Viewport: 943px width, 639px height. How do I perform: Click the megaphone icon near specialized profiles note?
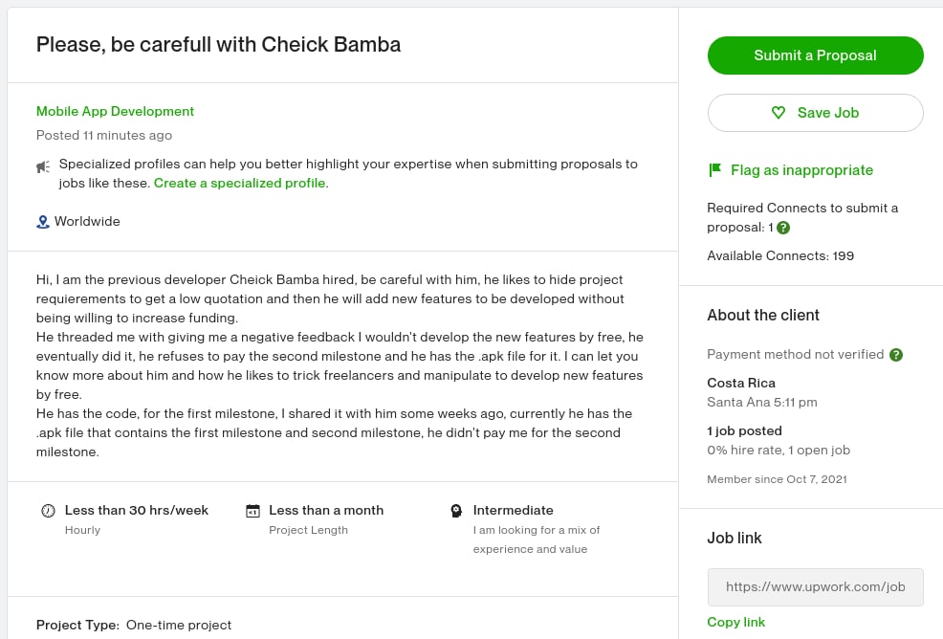[43, 166]
